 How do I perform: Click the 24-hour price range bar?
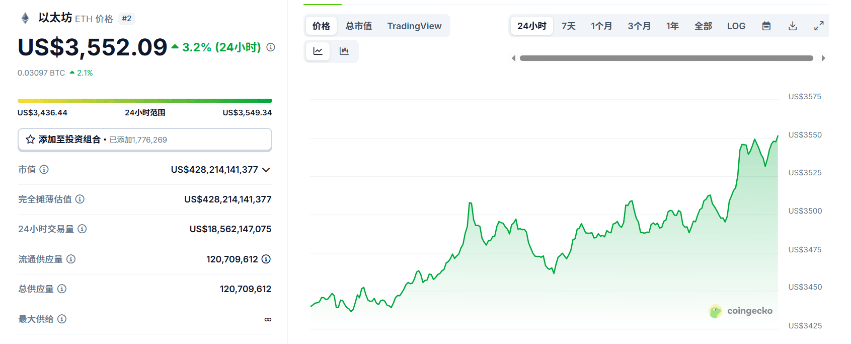click(145, 101)
